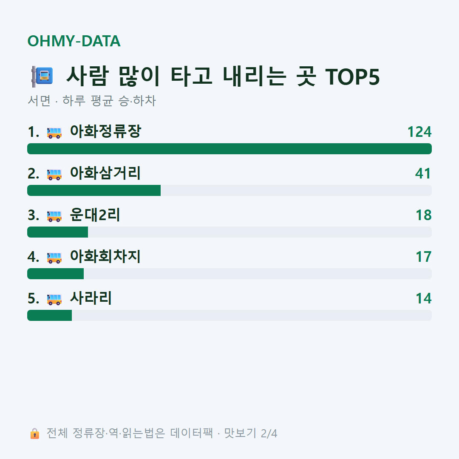Click the subtitle 서면 · 하루 평균 승·하차
The height and width of the screenshot is (459, 459).
pos(92,101)
